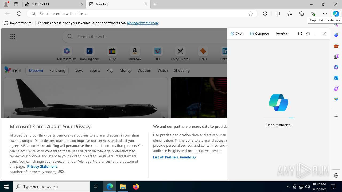Viewport: 342px width, 192px height.
Task: Open Settings and more ellipsis menu
Action: point(325,14)
